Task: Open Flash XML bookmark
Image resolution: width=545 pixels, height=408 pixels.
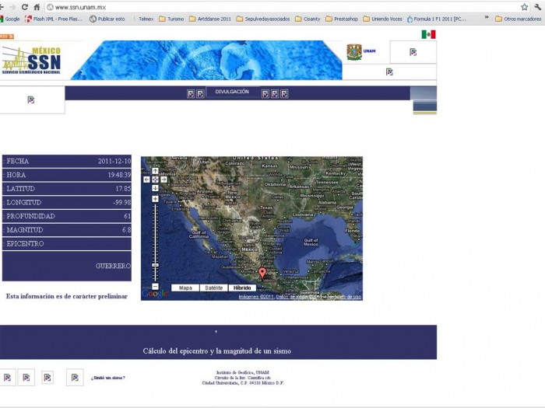Action: point(54,19)
